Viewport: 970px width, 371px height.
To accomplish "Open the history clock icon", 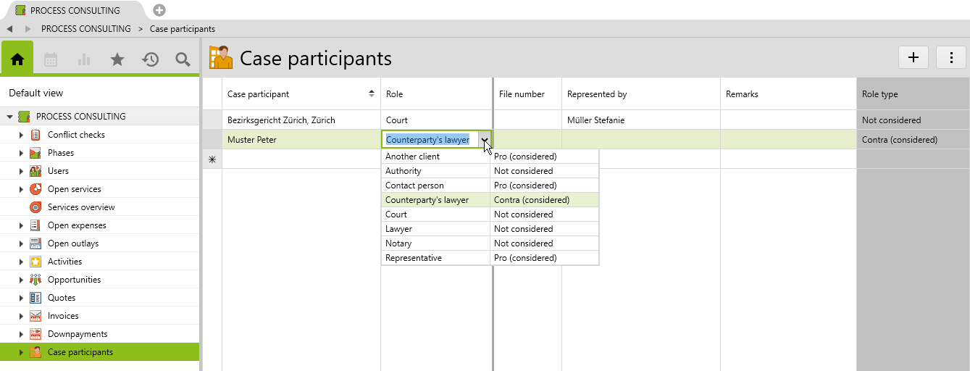I will coord(151,59).
